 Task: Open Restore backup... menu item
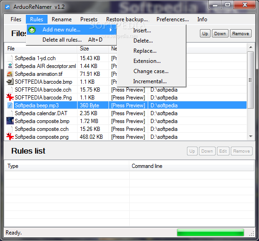pos(127,19)
